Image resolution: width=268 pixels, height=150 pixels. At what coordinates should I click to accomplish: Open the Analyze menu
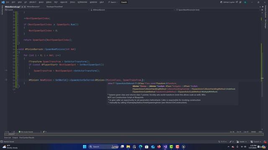[x=64, y=2]
